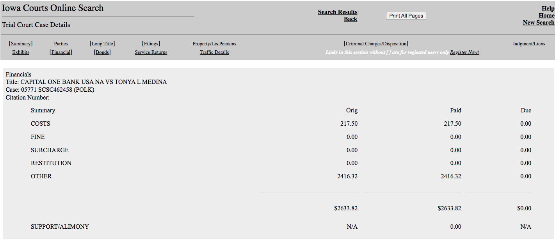Click the Due total $0.00
555x240 pixels.
[524, 208]
